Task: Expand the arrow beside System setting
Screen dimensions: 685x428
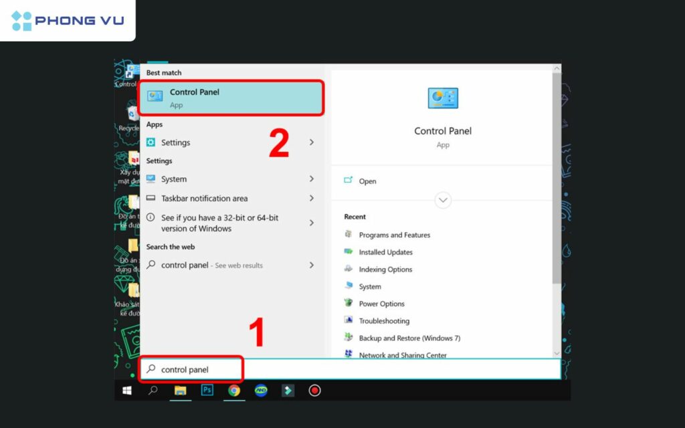Action: pos(312,179)
